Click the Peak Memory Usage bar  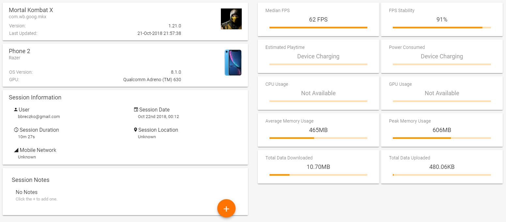[x=441, y=138]
